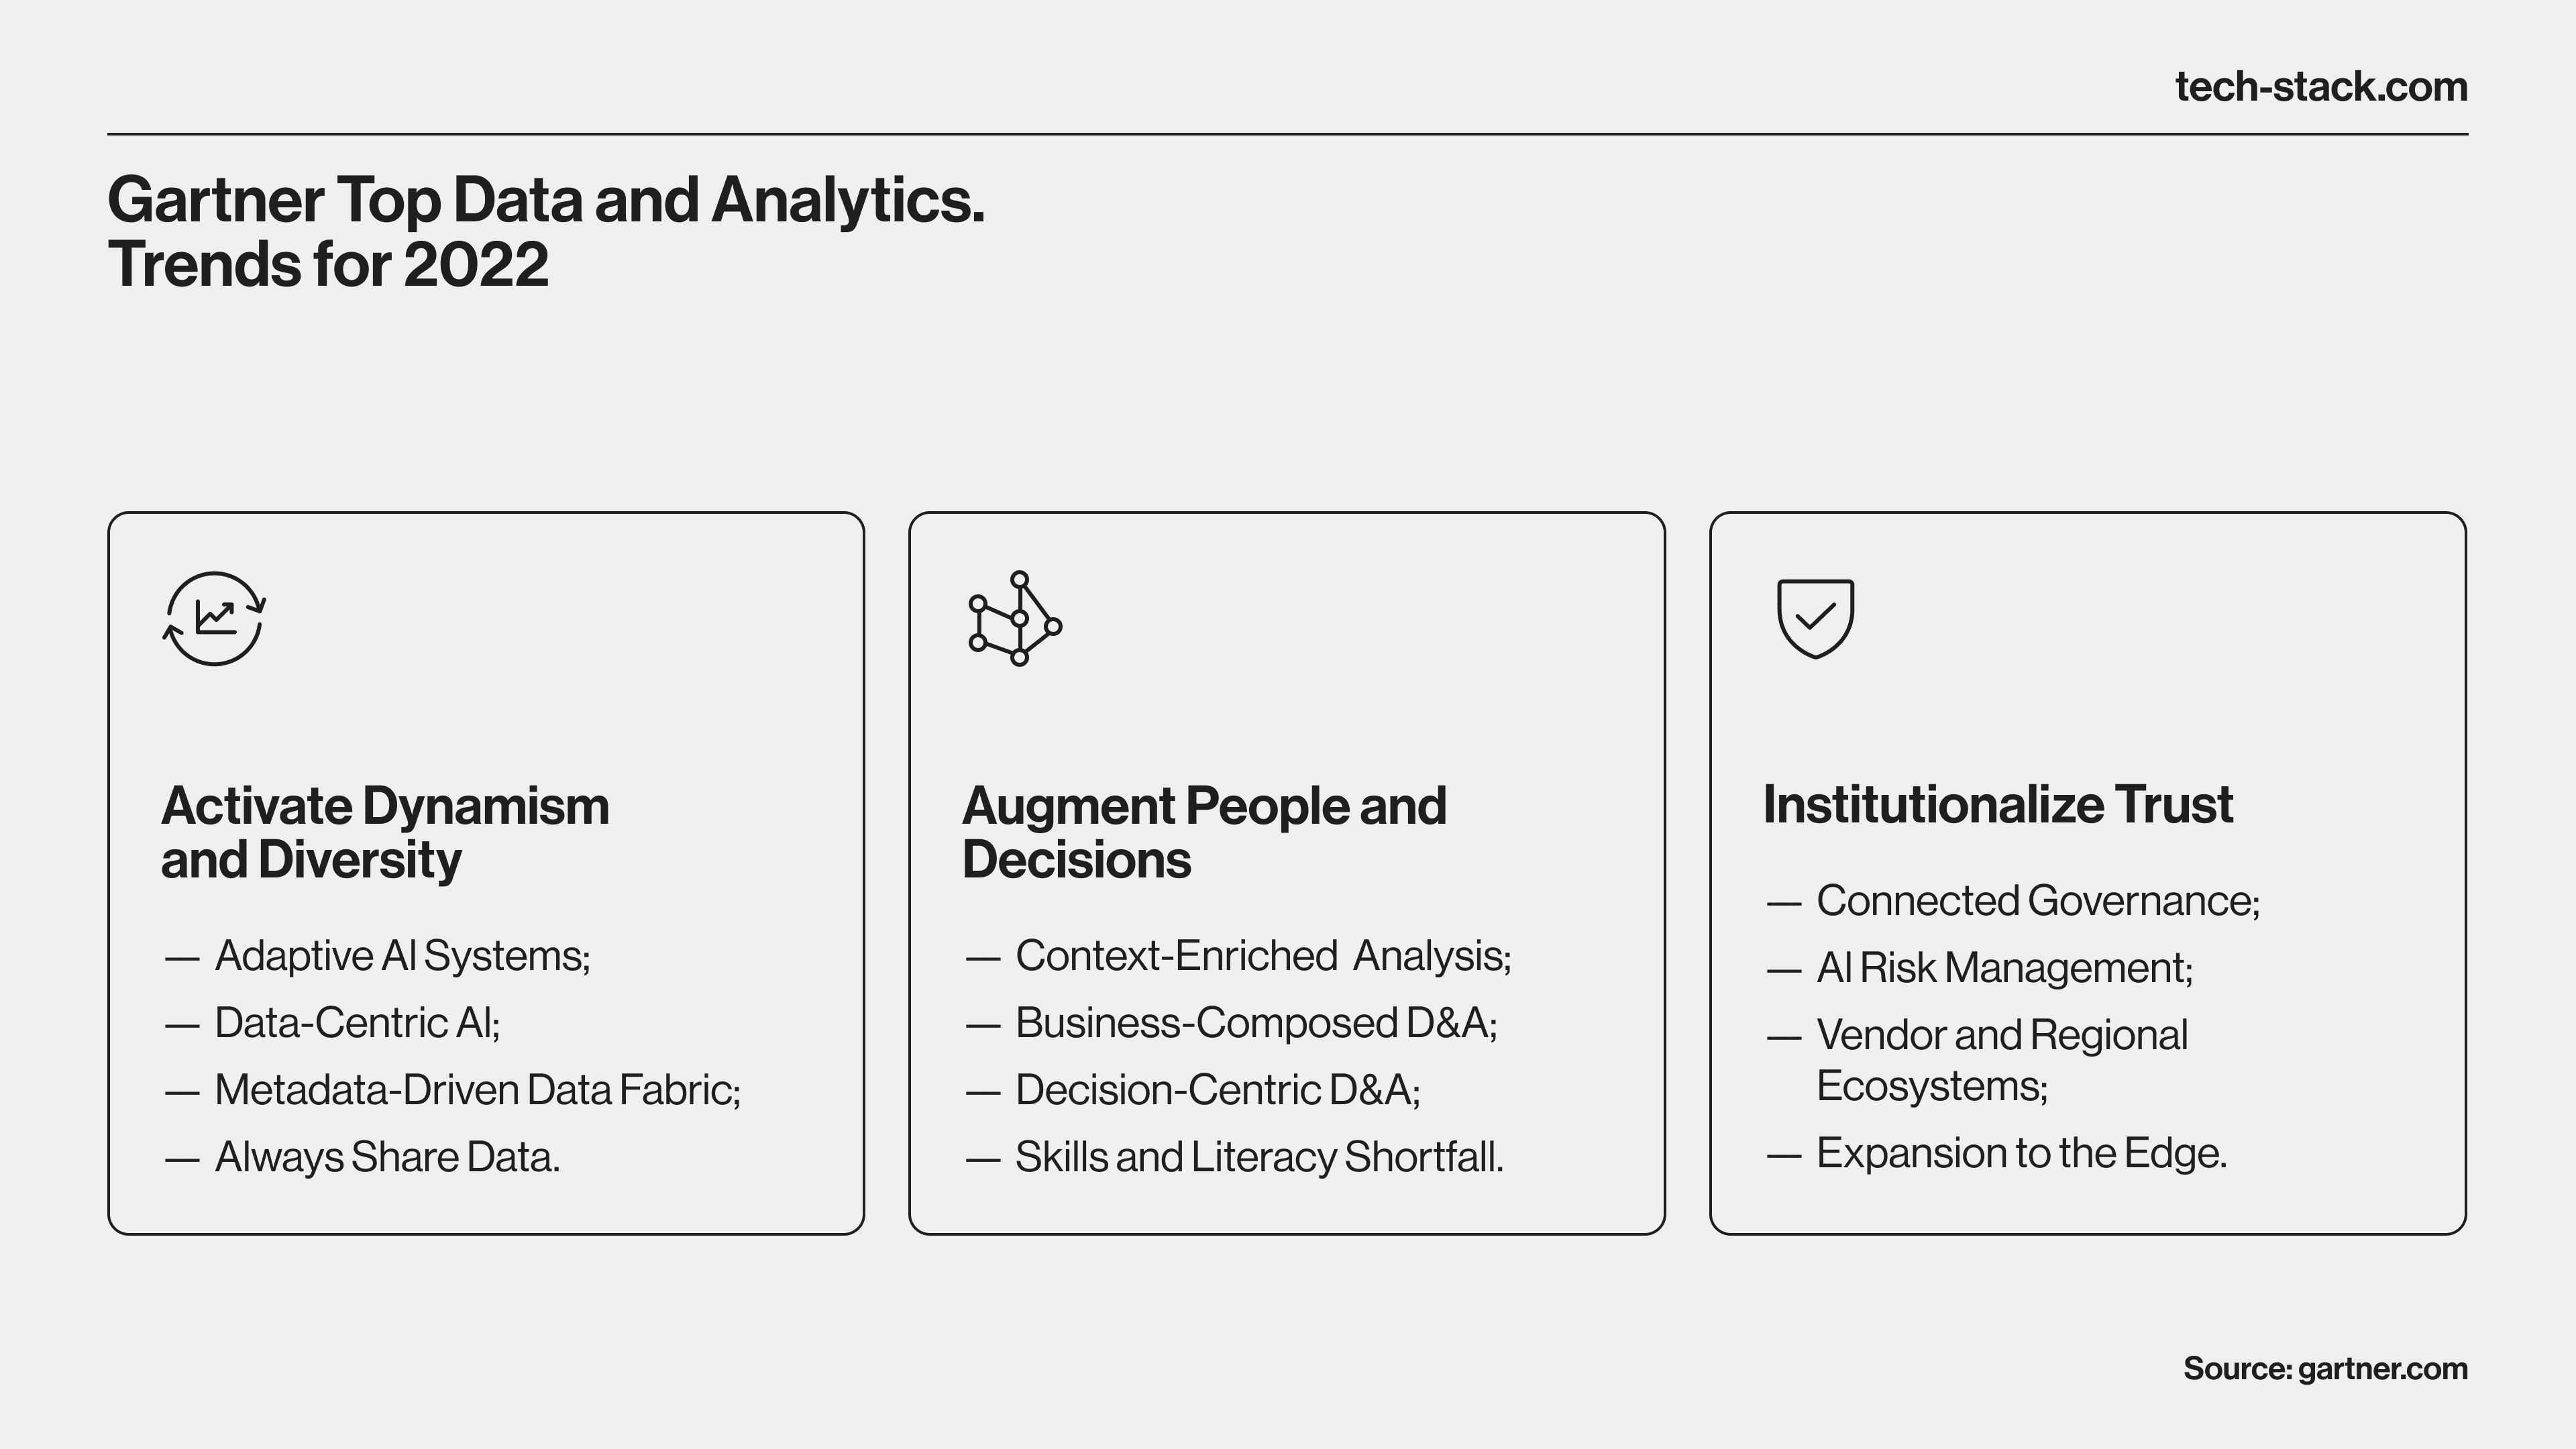This screenshot has height=1449, width=2576.
Task: Click the connected nodes network icon
Action: click(1015, 618)
